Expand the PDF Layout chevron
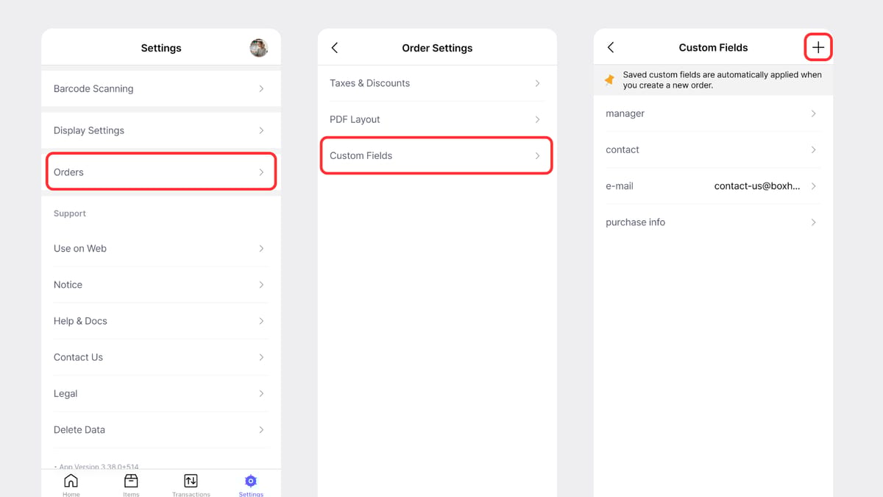This screenshot has width=883, height=497. 538,119
